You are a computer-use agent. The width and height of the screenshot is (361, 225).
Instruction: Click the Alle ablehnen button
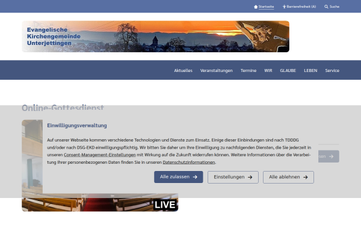point(288,177)
